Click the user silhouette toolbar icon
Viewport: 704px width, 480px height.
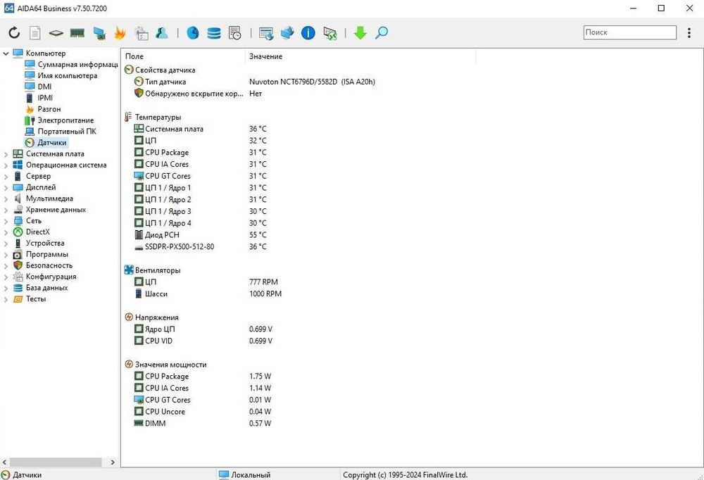pos(162,33)
